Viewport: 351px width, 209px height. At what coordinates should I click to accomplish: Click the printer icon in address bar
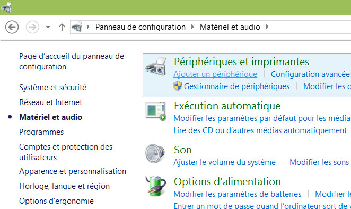coord(77,27)
